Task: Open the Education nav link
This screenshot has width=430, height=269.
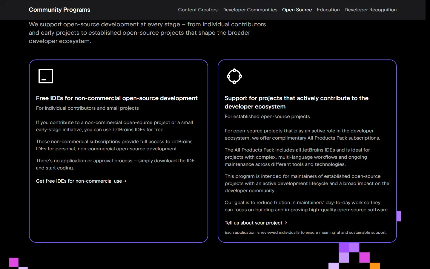Action: 328,10
